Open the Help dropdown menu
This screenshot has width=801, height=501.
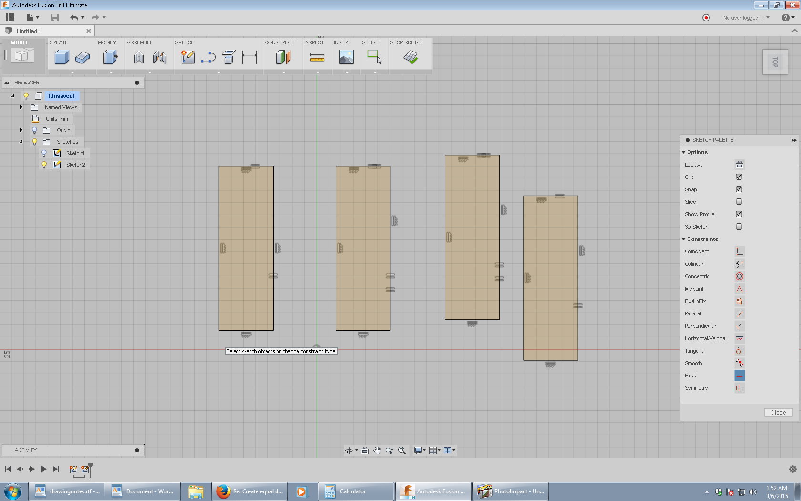pos(788,18)
